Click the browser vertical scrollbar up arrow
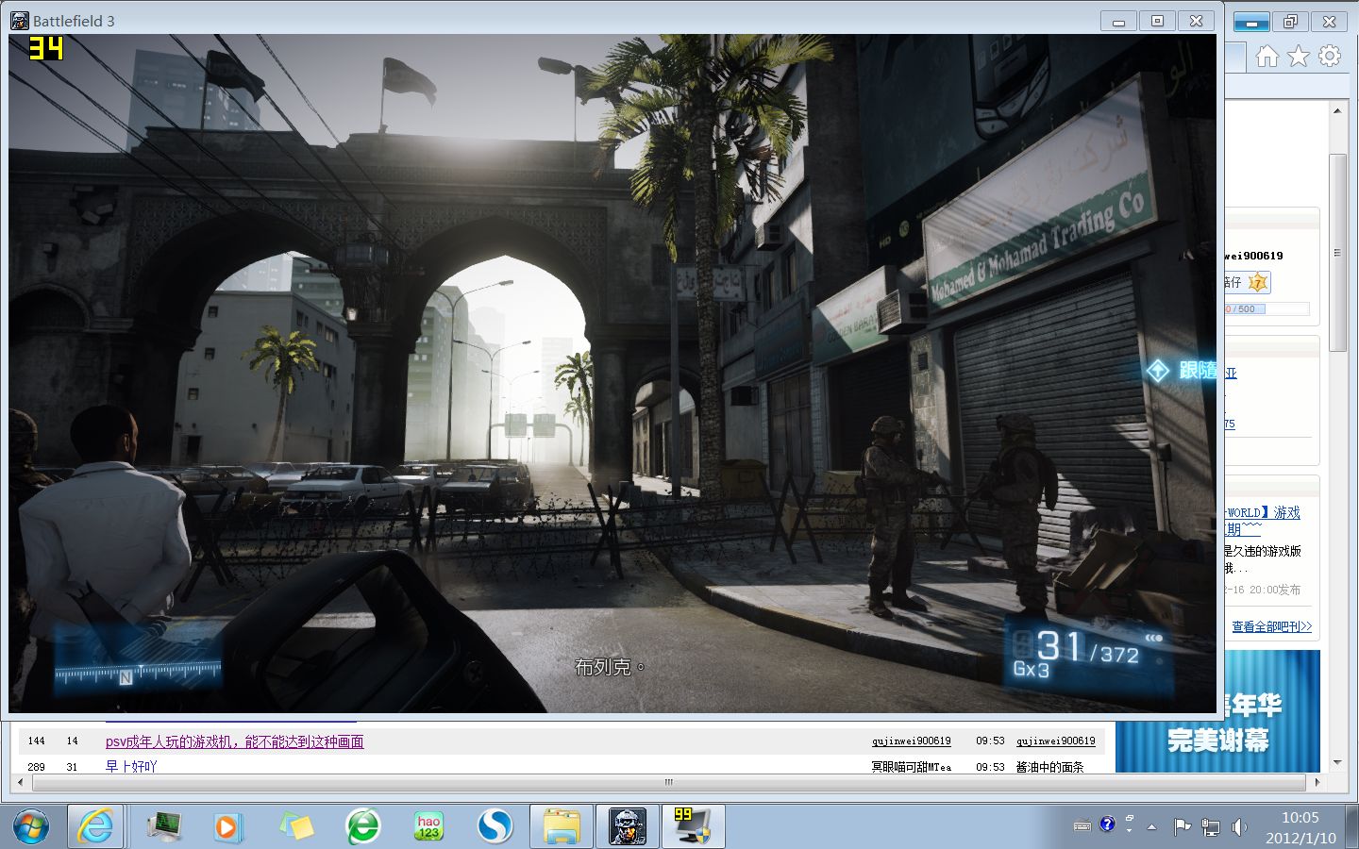Viewport: 1359px width, 849px height. (1337, 111)
